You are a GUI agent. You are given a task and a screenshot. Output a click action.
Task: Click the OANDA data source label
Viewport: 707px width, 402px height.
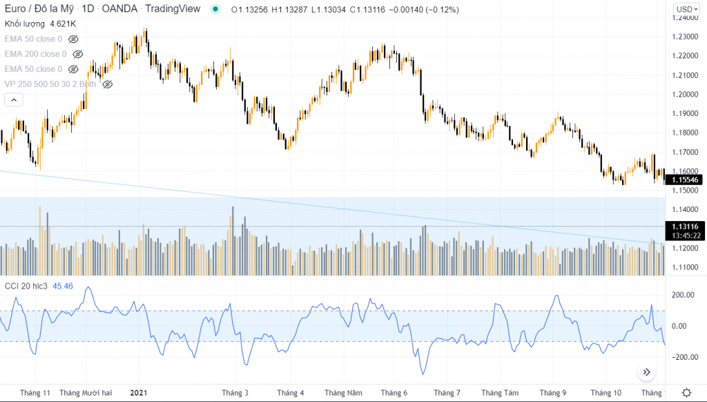119,8
